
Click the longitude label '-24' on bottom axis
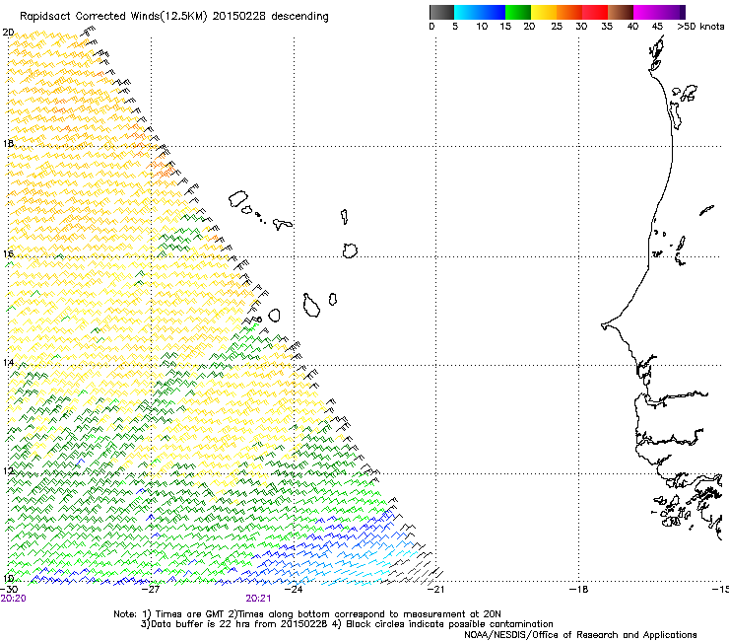tap(294, 589)
